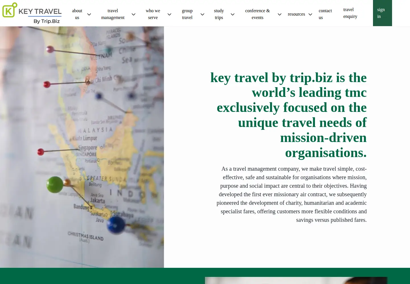Screen dimensions: 410x284
Task: Open the resources menu
Action: pos(296,14)
